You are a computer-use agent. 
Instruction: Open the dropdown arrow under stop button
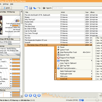coord(36,97)
